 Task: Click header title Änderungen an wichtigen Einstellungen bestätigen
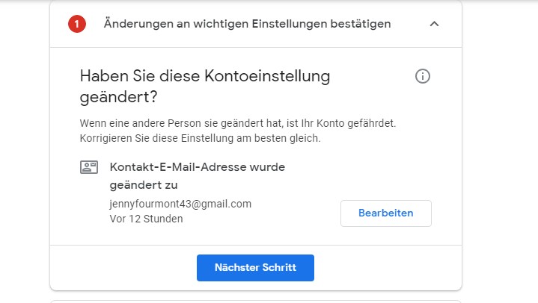[x=247, y=24]
